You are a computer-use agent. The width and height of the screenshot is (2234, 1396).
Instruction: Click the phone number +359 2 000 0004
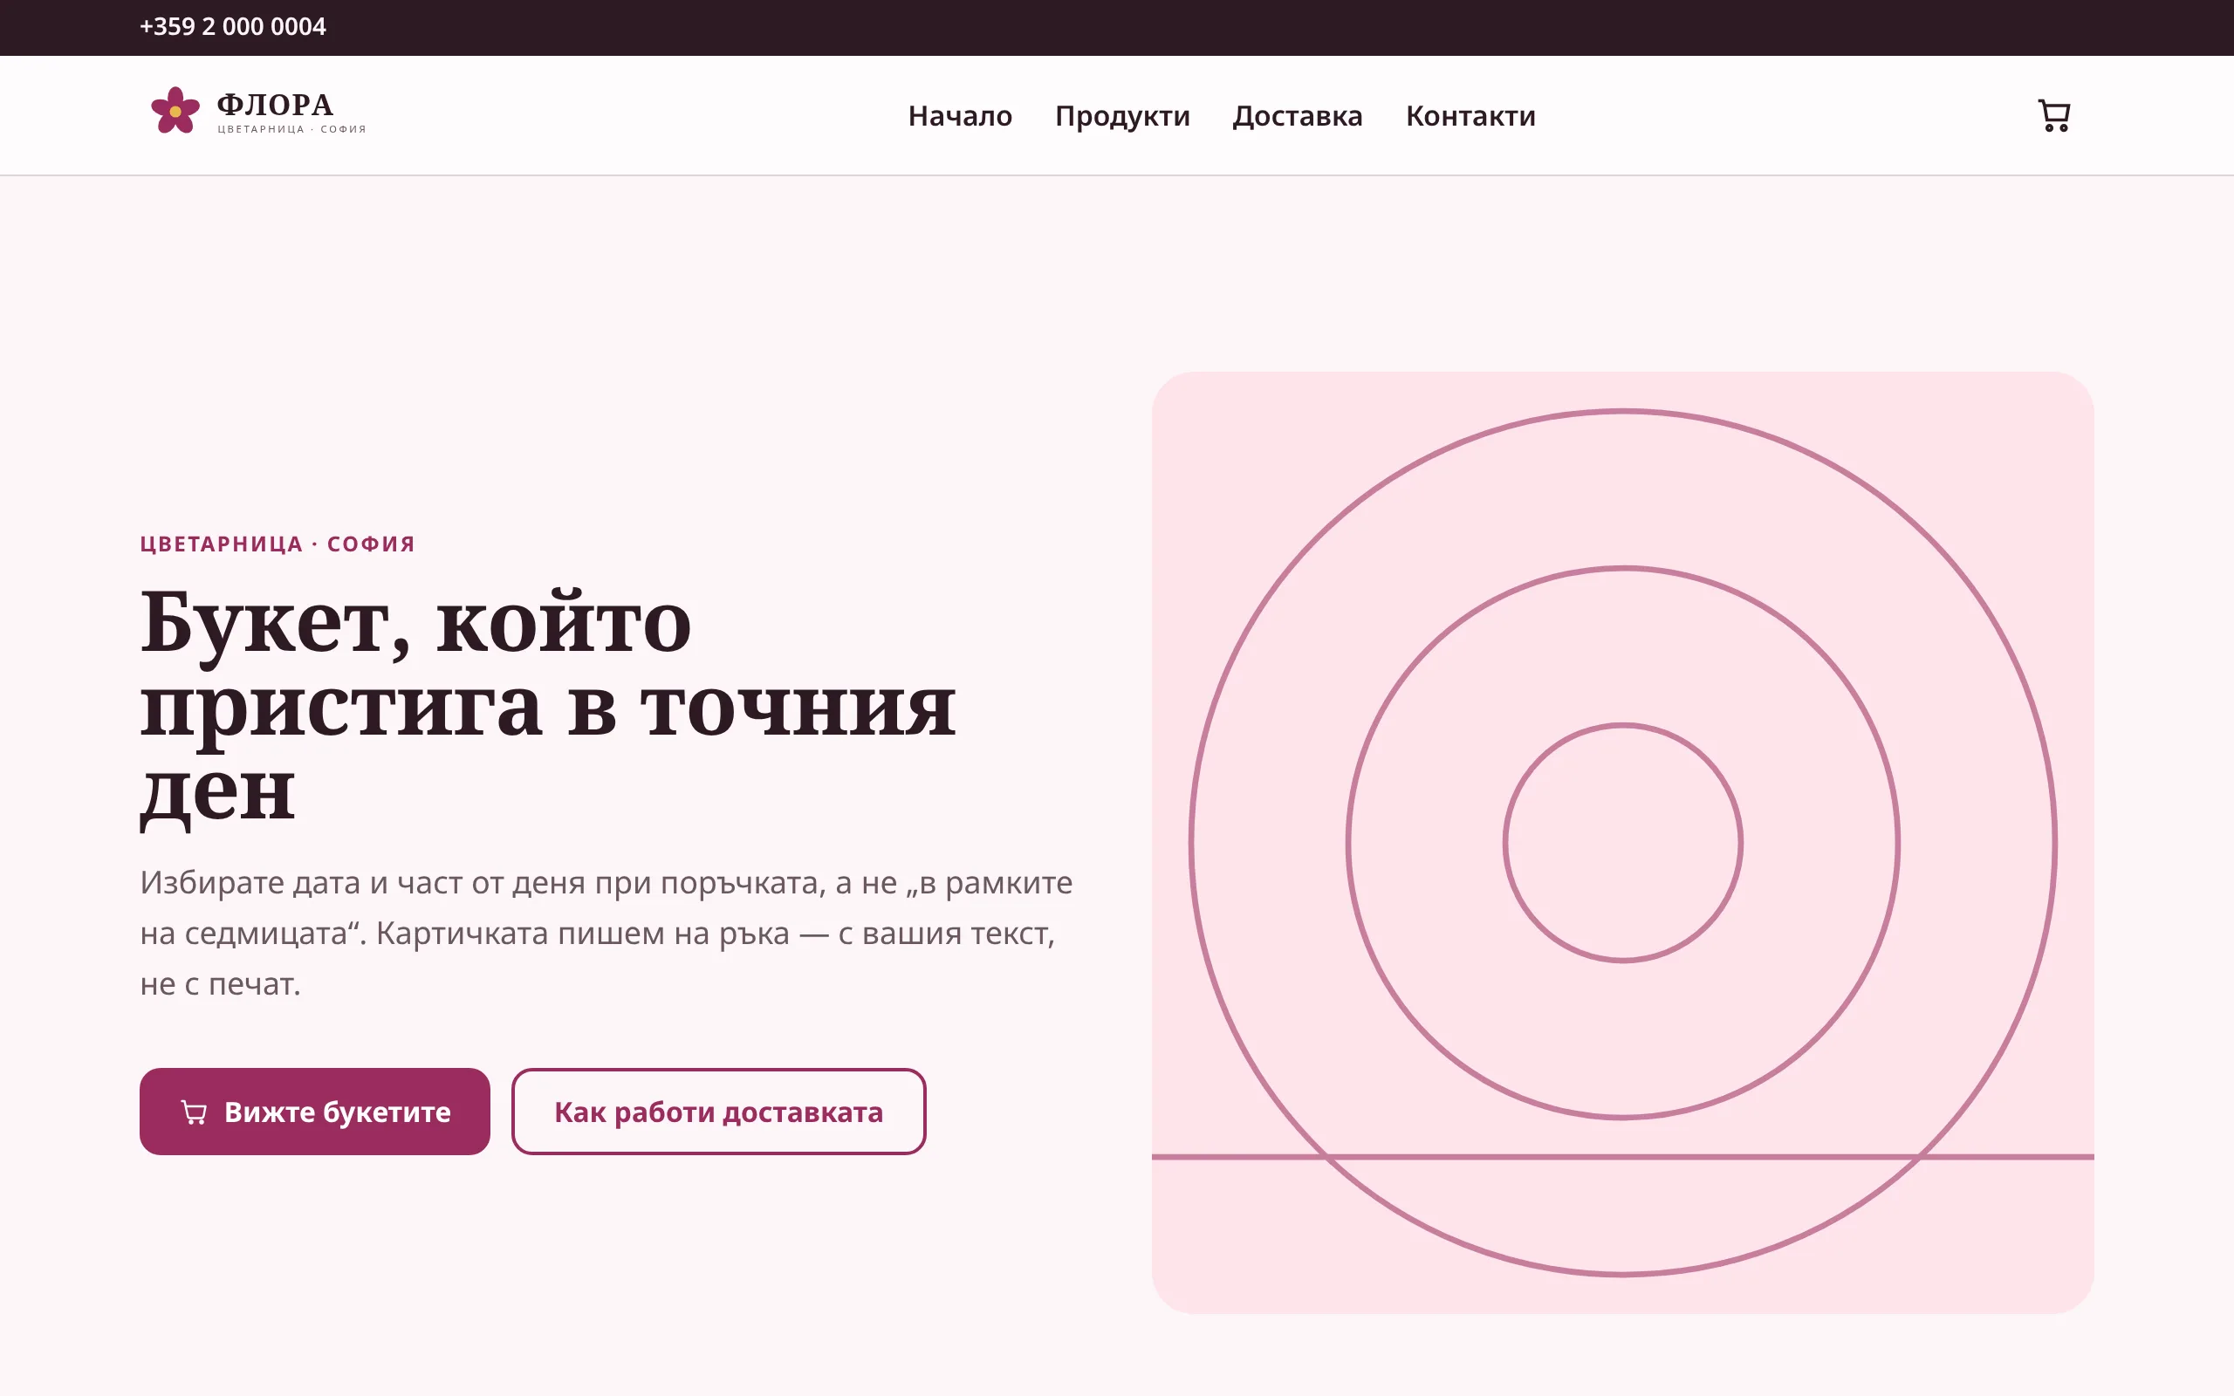(x=233, y=27)
